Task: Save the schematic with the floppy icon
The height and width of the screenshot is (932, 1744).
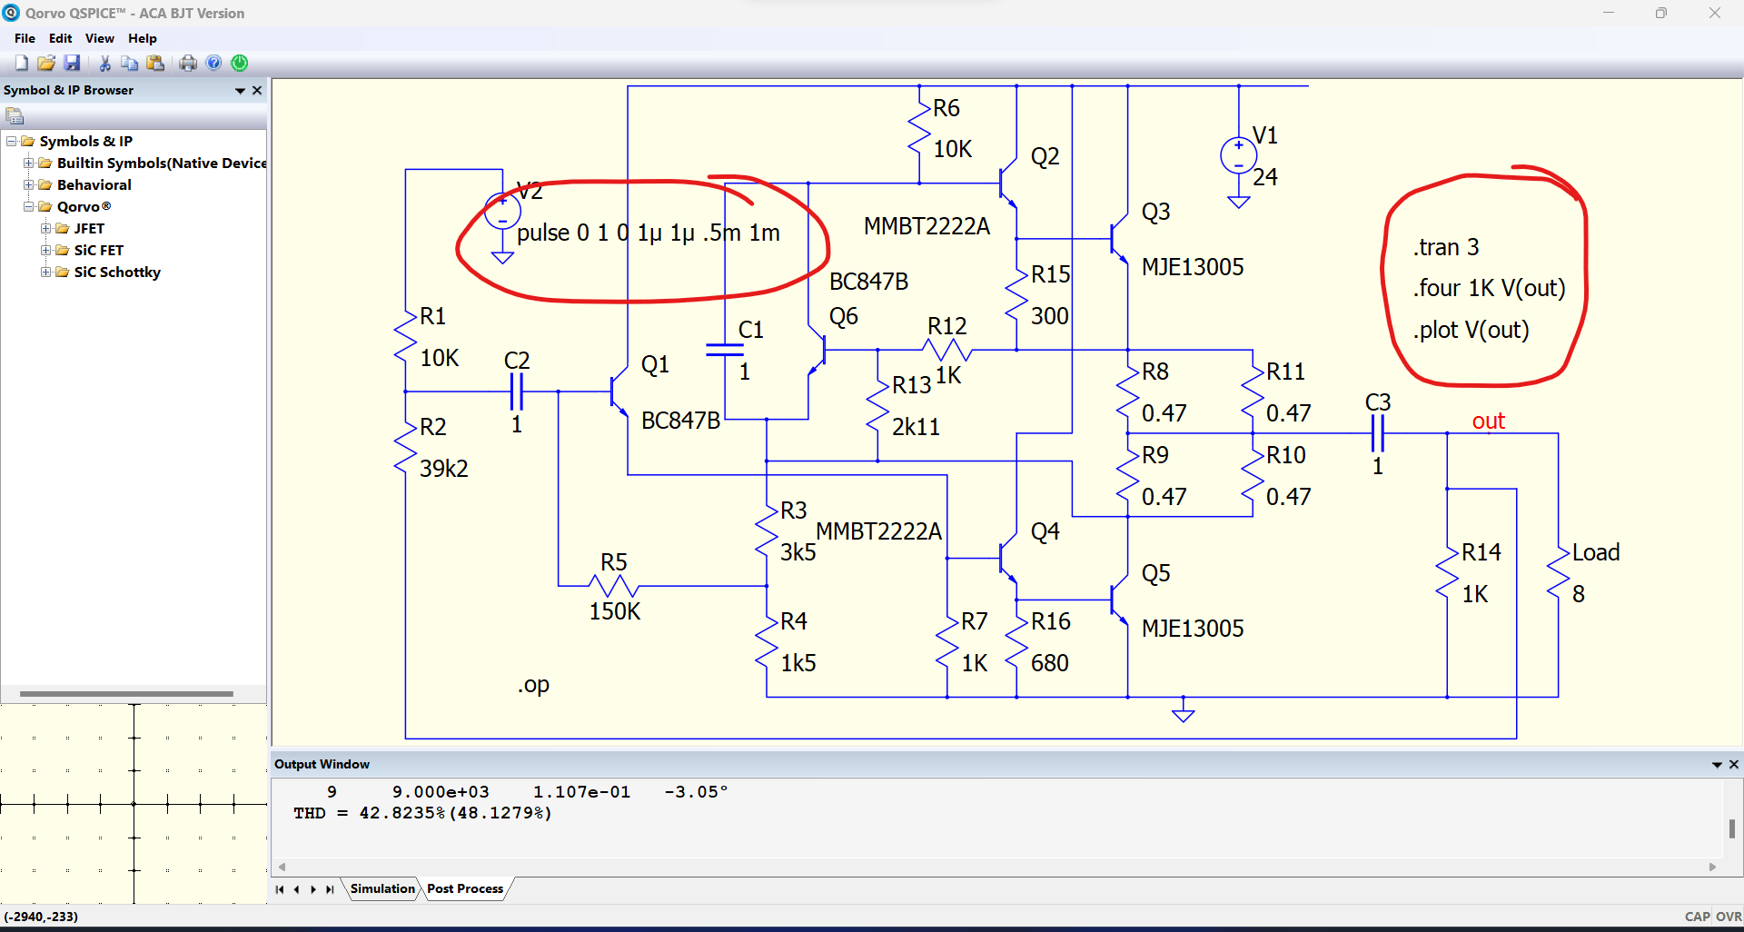Action: tap(72, 63)
